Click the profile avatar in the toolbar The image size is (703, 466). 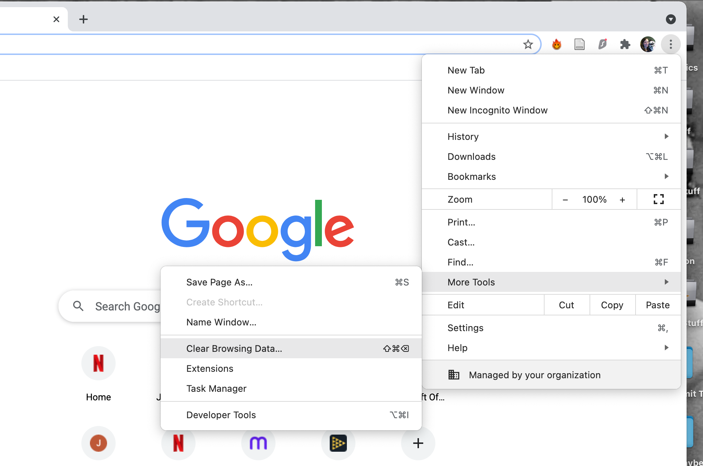648,44
